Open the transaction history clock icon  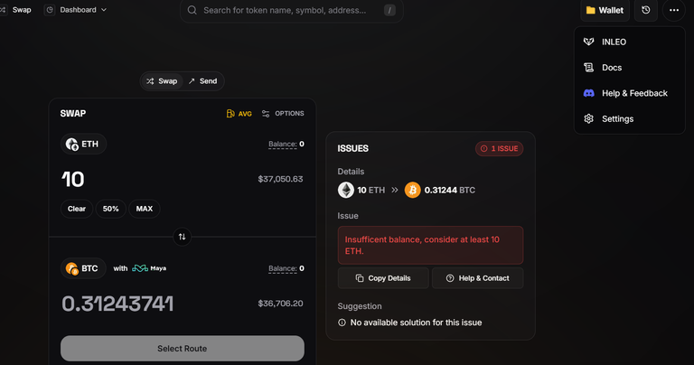click(646, 10)
